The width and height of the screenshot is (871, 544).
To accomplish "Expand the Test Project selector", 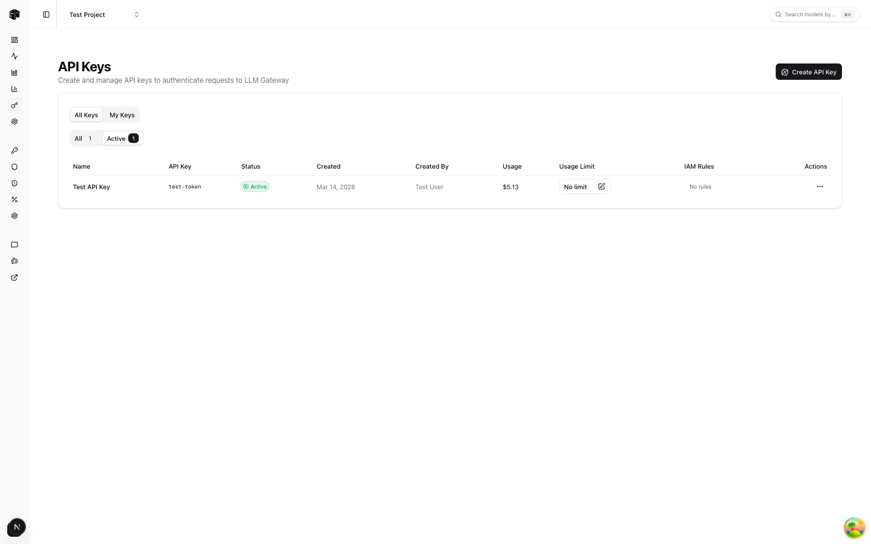I will click(x=104, y=15).
